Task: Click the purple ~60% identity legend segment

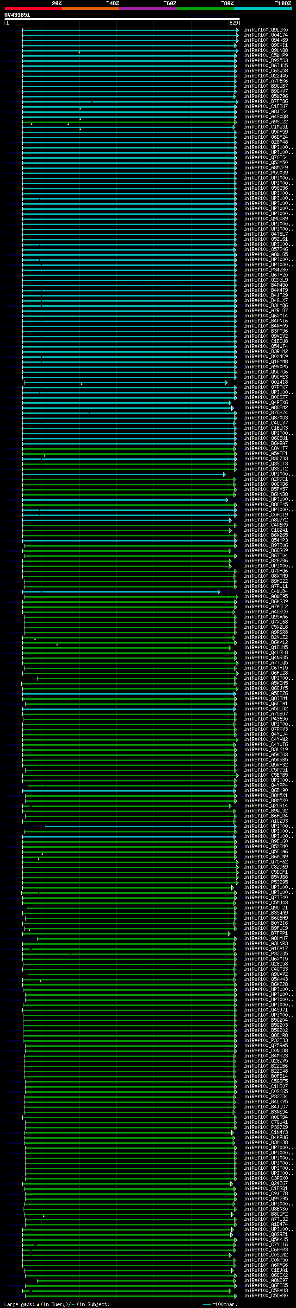Action: (x=148, y=9)
